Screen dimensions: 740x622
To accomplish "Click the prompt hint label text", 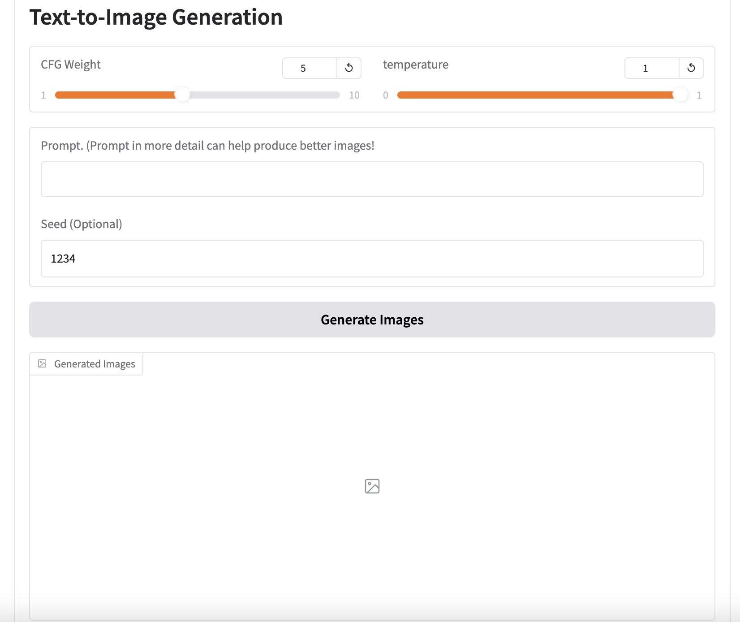I will click(x=207, y=146).
